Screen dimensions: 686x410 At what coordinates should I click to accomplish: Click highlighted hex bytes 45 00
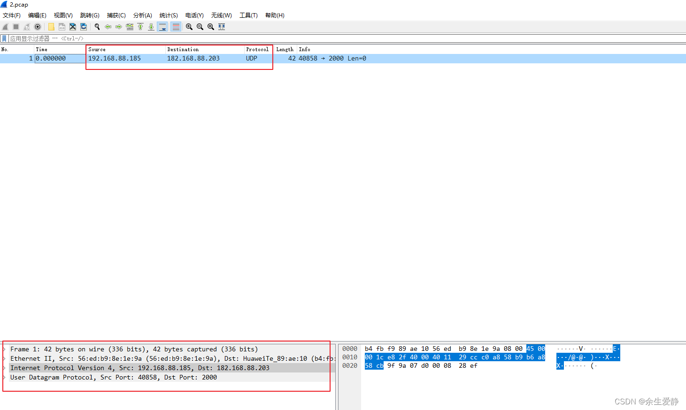[x=536, y=349]
